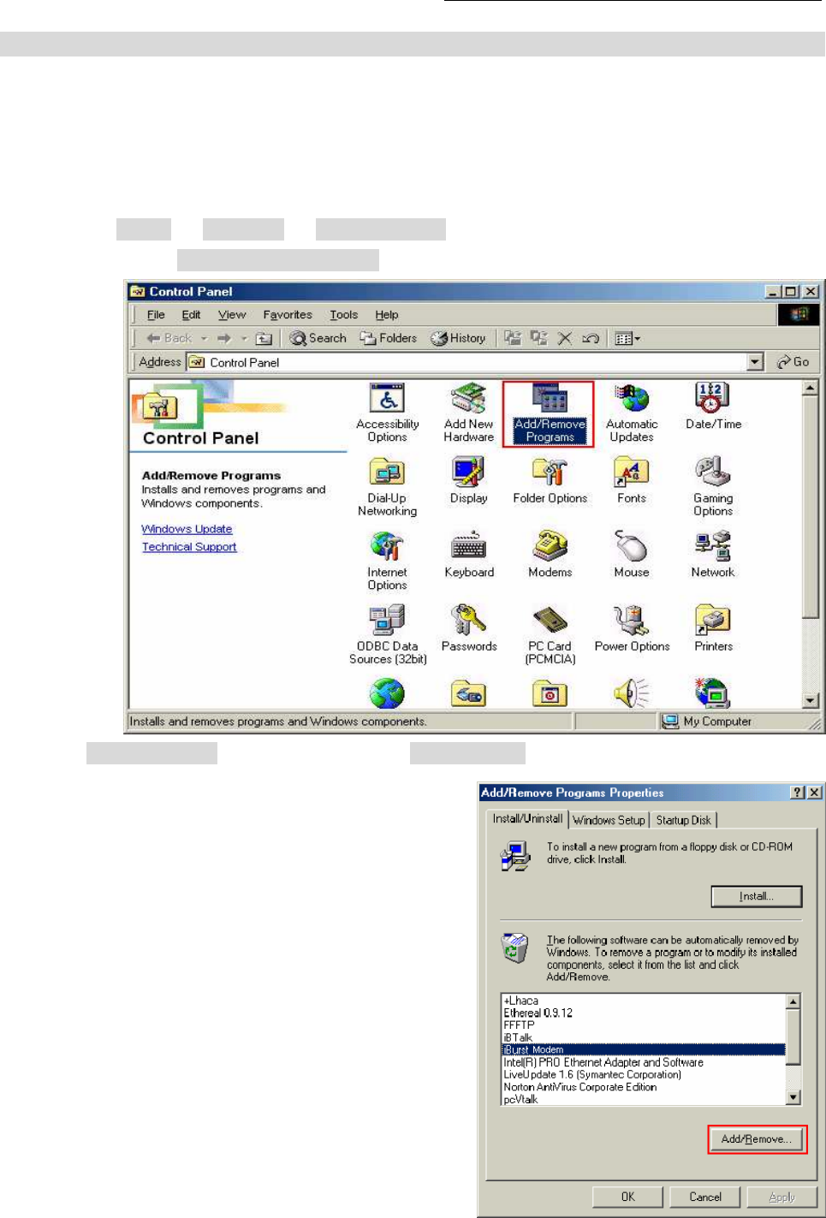The width and height of the screenshot is (826, 1218).
Task: Open the Favorites menu
Action: click(288, 314)
